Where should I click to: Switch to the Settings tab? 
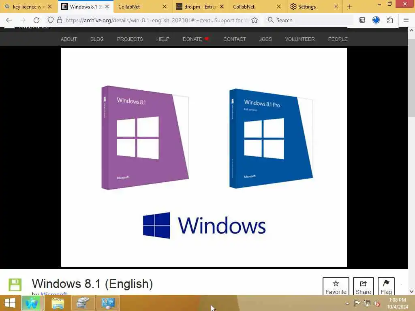(x=315, y=6)
